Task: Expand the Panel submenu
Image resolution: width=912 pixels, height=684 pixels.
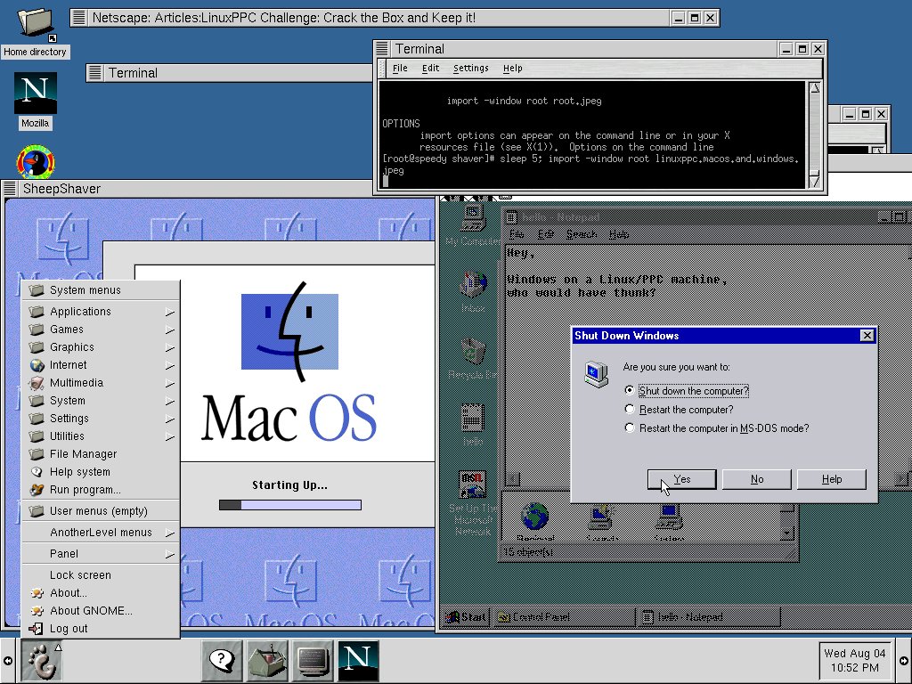Action: coord(102,554)
